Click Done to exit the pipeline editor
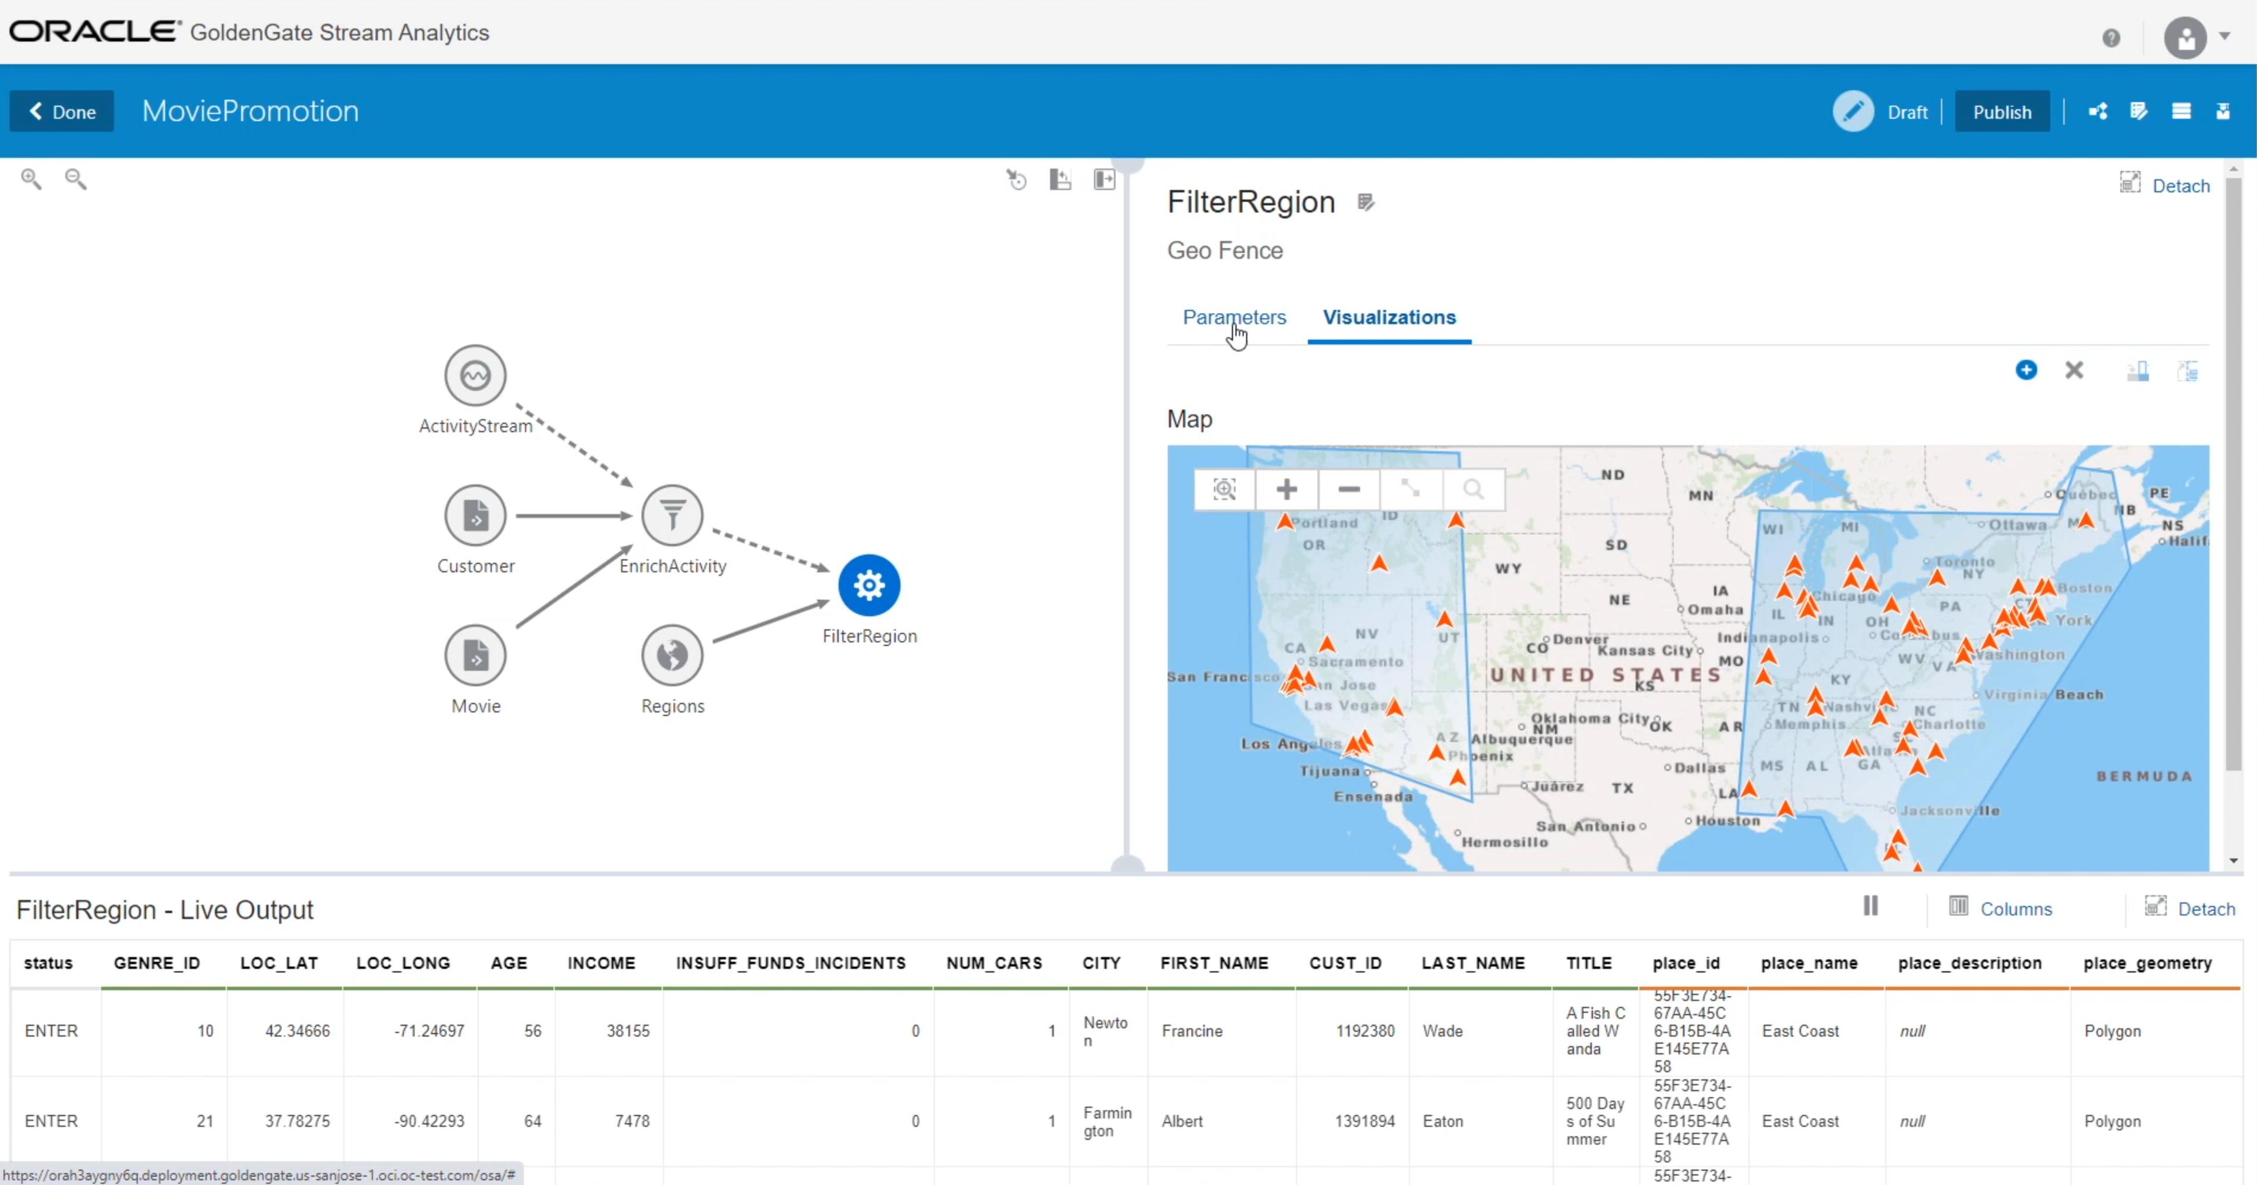2257x1185 pixels. point(61,111)
